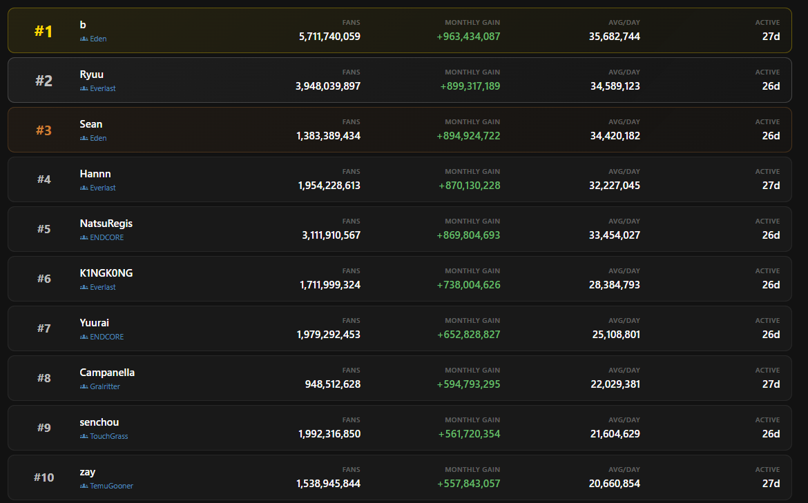Click the group icon beside Eden under b

point(84,39)
